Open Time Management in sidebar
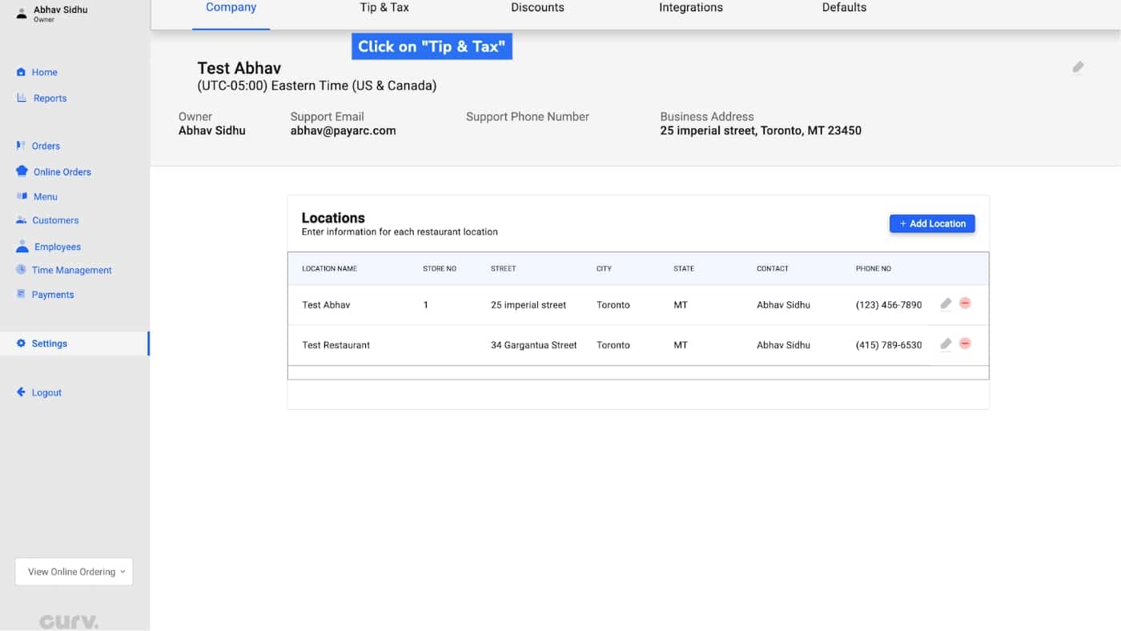The width and height of the screenshot is (1121, 631). [x=72, y=271]
